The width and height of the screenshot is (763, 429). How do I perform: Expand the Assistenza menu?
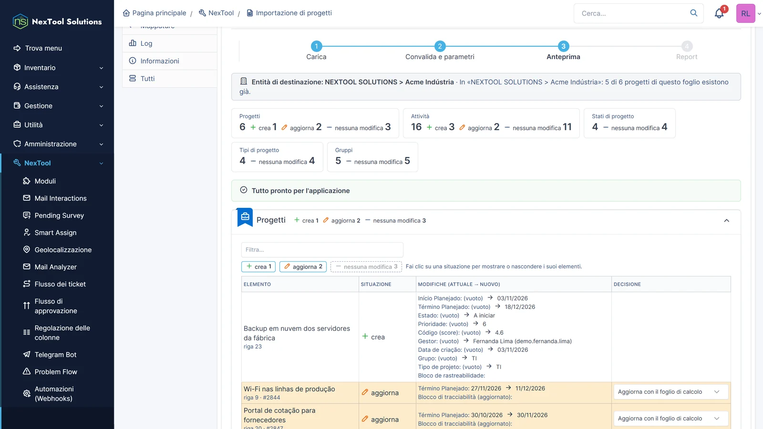[x=57, y=87]
